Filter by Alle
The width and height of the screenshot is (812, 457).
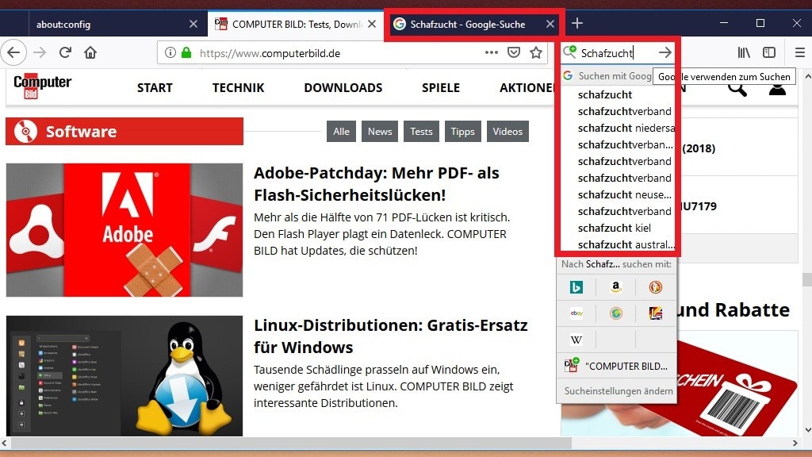pyautogui.click(x=341, y=132)
